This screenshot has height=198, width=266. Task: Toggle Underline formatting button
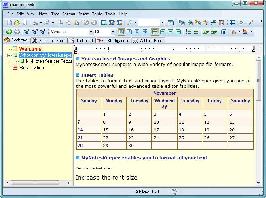click(x=137, y=32)
